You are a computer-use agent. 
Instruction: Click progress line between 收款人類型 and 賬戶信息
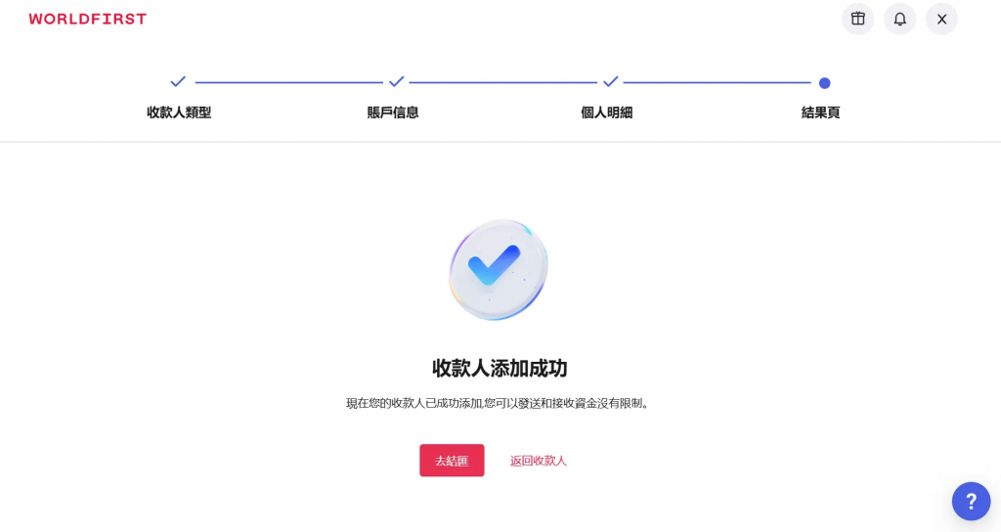289,82
